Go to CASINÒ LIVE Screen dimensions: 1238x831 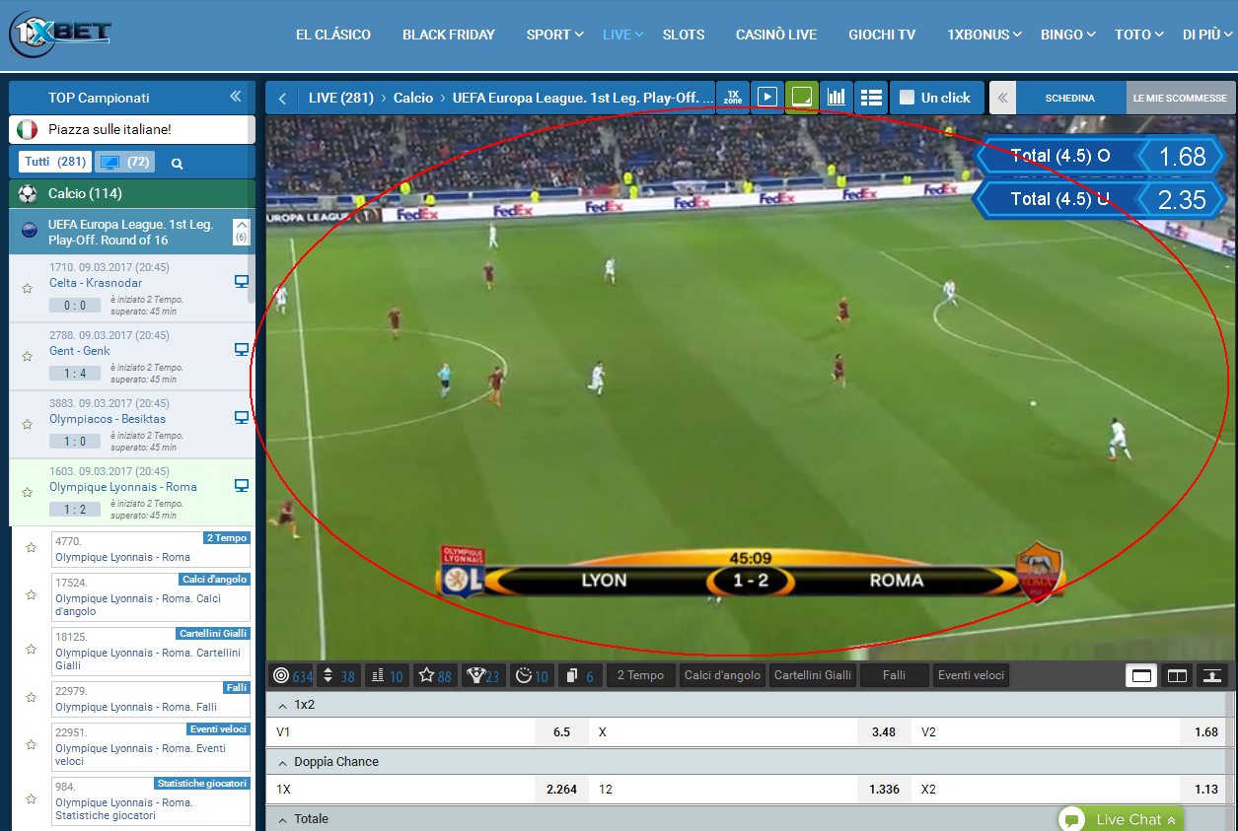776,35
